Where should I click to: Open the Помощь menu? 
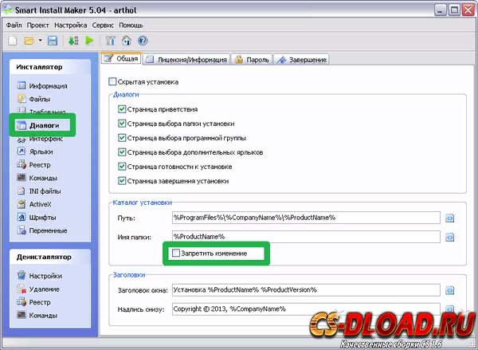131,26
